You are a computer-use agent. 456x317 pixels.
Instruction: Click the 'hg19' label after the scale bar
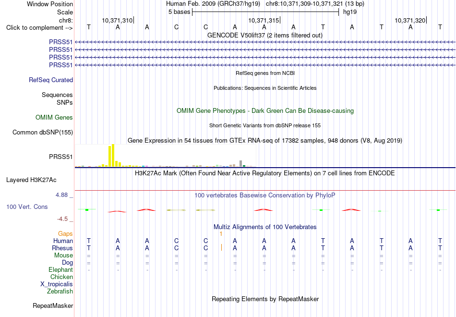point(350,12)
